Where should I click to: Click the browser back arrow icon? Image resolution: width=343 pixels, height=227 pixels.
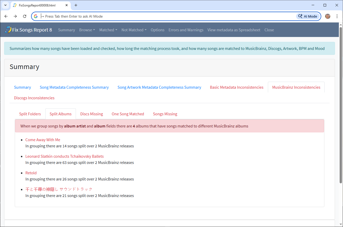6,16
